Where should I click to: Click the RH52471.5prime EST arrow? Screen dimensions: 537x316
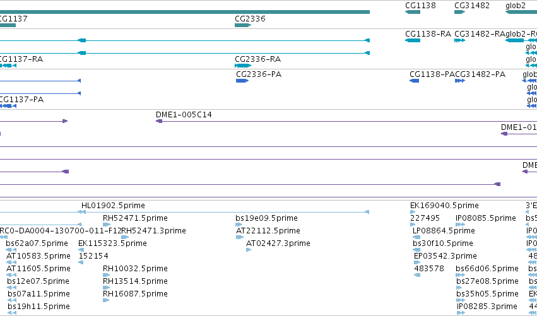point(107,225)
